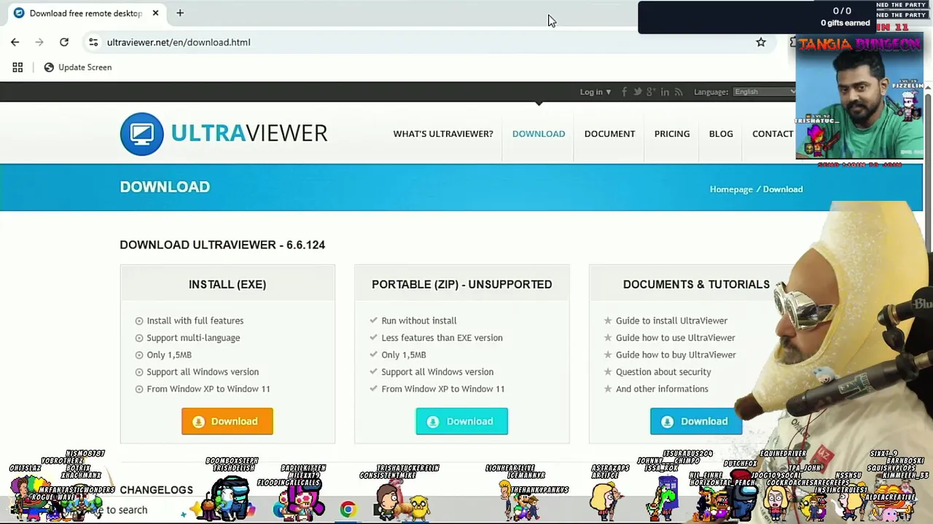Click the address bar URL

[179, 42]
